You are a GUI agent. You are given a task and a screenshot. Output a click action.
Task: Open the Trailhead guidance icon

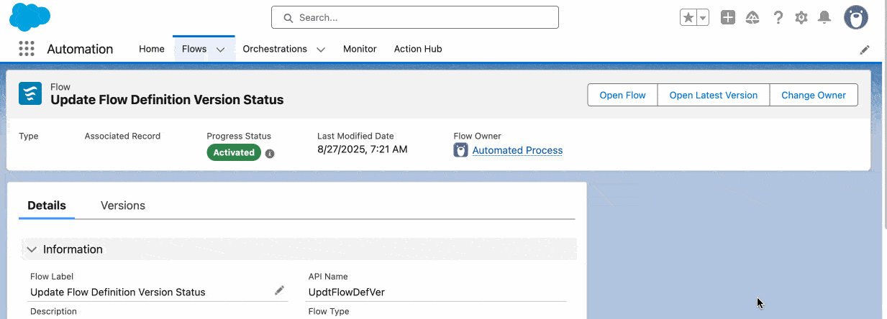tap(753, 18)
